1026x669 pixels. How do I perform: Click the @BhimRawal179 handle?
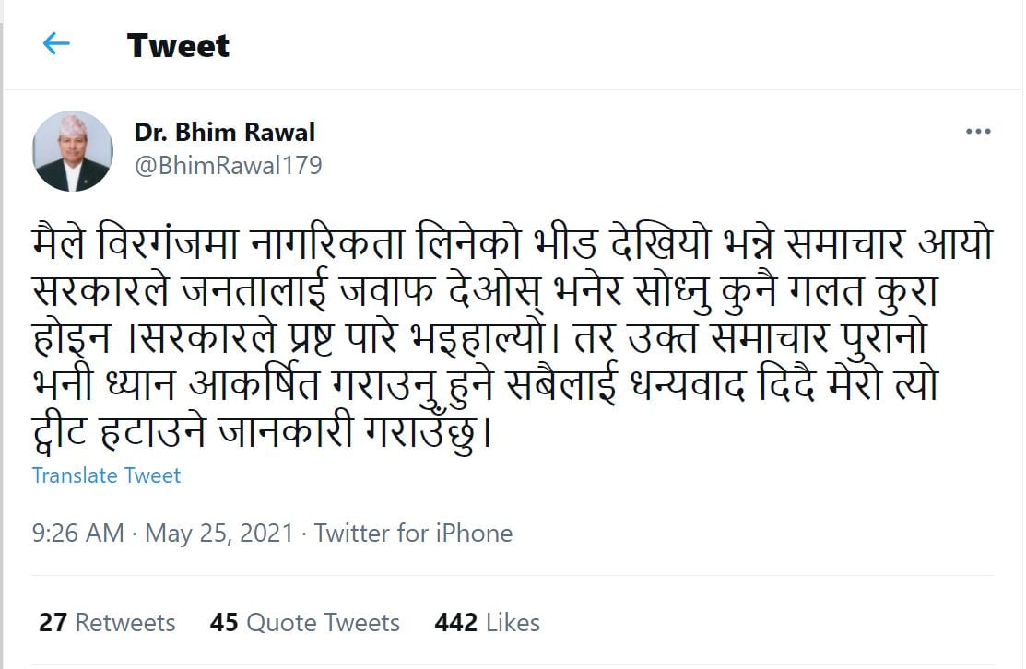[228, 166]
